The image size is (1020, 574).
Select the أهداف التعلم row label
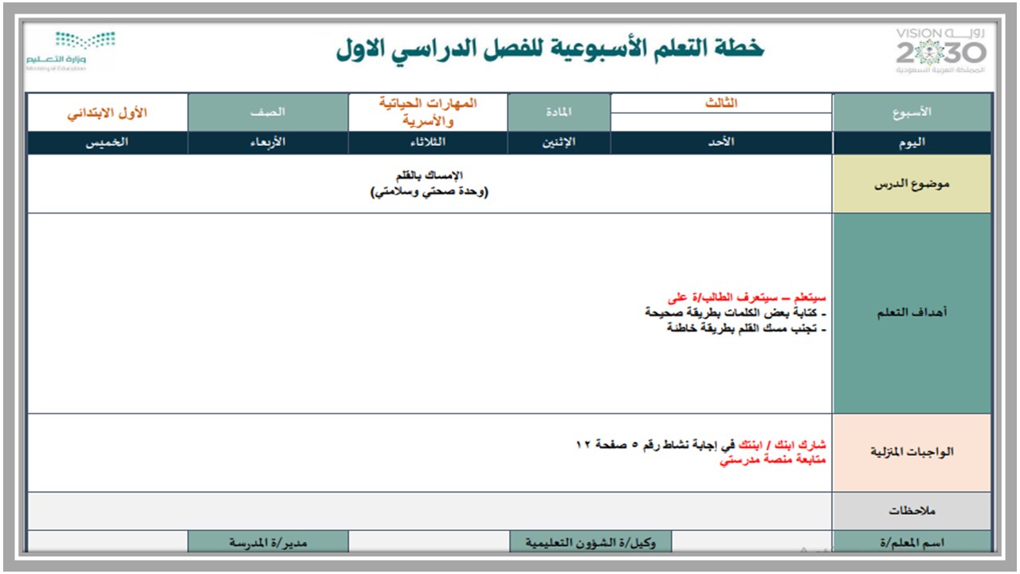(x=912, y=313)
